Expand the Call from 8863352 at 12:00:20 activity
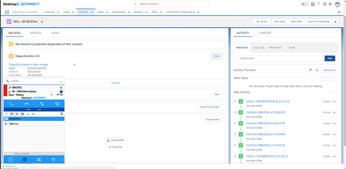This screenshot has height=169, width=346. point(235,112)
